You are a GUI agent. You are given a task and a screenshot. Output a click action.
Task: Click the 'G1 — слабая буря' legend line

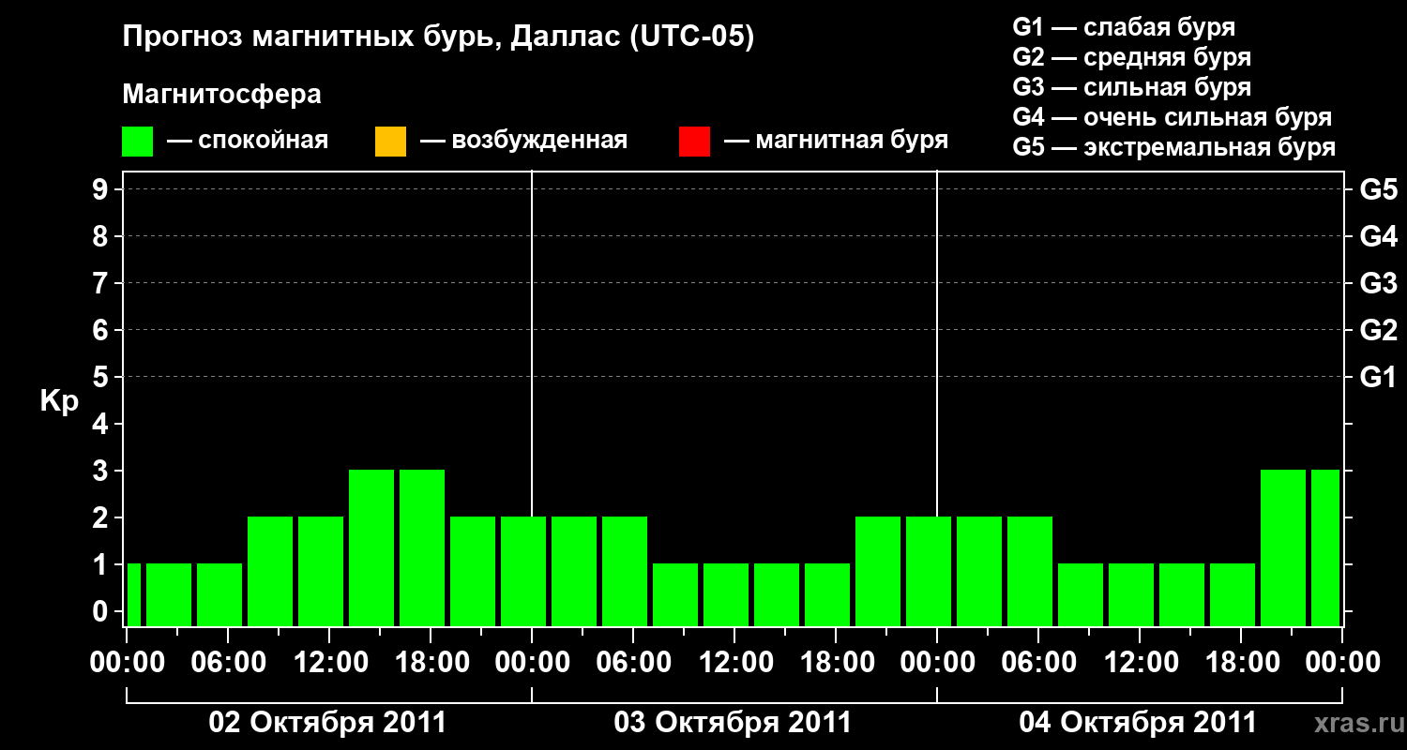(1124, 27)
